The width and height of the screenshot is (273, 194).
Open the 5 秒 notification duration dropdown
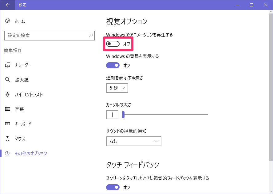click(x=117, y=88)
